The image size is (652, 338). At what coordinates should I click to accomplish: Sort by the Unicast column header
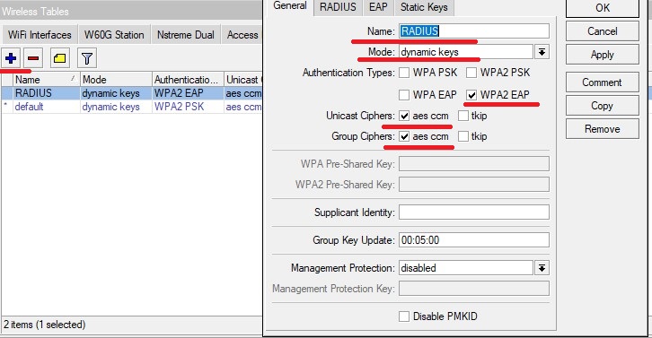243,79
